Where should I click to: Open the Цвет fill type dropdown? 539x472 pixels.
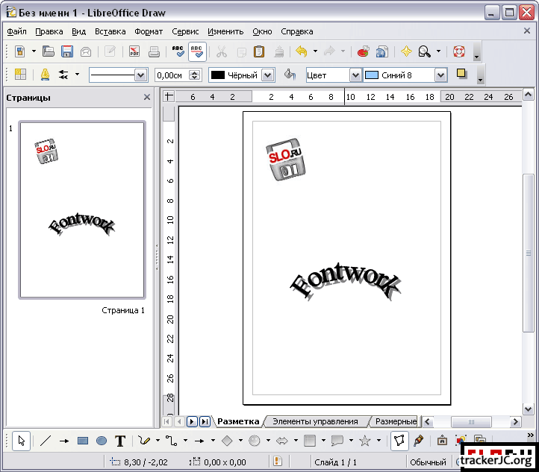pos(355,75)
